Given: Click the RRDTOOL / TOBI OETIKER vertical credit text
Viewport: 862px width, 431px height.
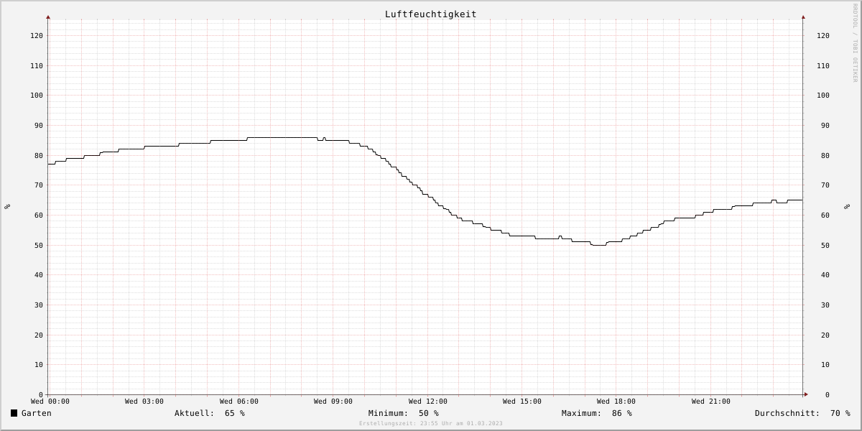Looking at the screenshot, I should (x=855, y=43).
